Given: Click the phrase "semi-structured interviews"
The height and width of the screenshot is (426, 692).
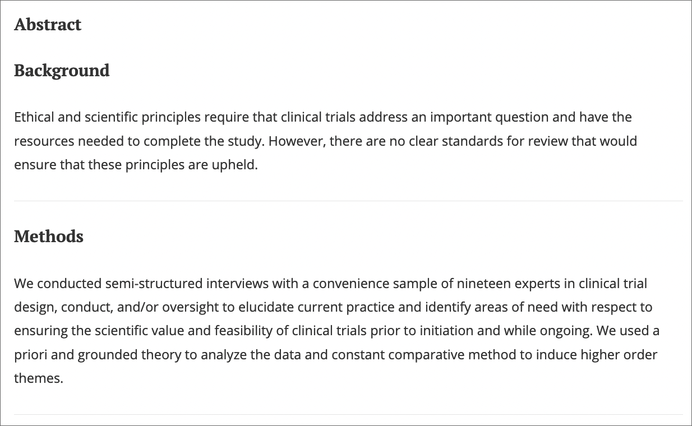Looking at the screenshot, I should [x=187, y=284].
